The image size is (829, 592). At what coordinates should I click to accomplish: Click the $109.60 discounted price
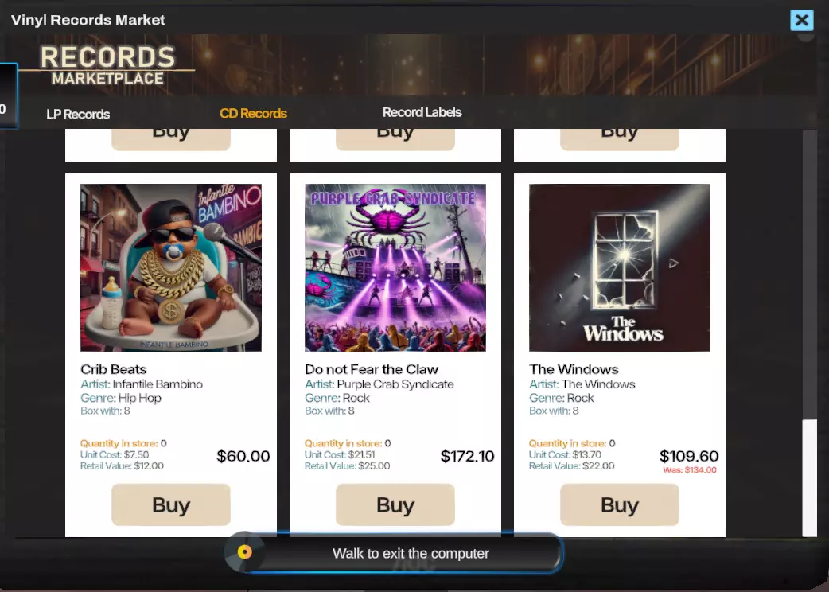click(x=688, y=456)
